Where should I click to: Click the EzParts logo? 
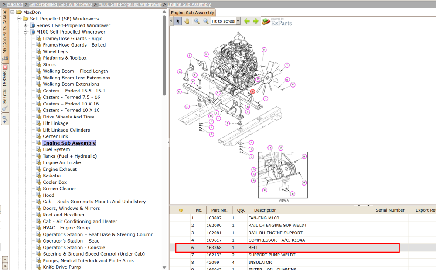pos(277,22)
